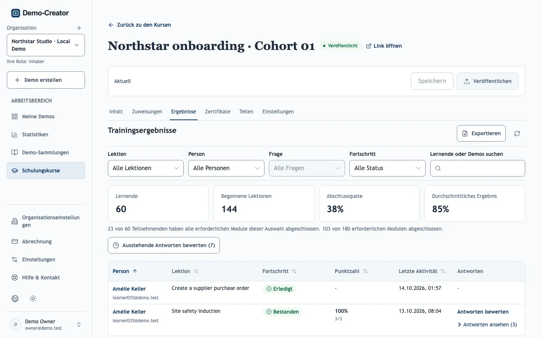The image size is (541, 338).
Task: Click the search magnifier icon
Action: point(438,168)
